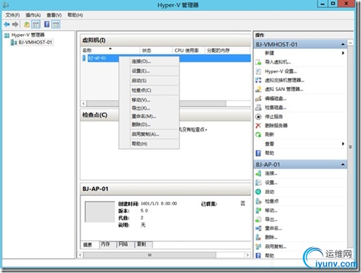
Task: Open the 查看(V) menu
Action: pyautogui.click(x=54, y=15)
